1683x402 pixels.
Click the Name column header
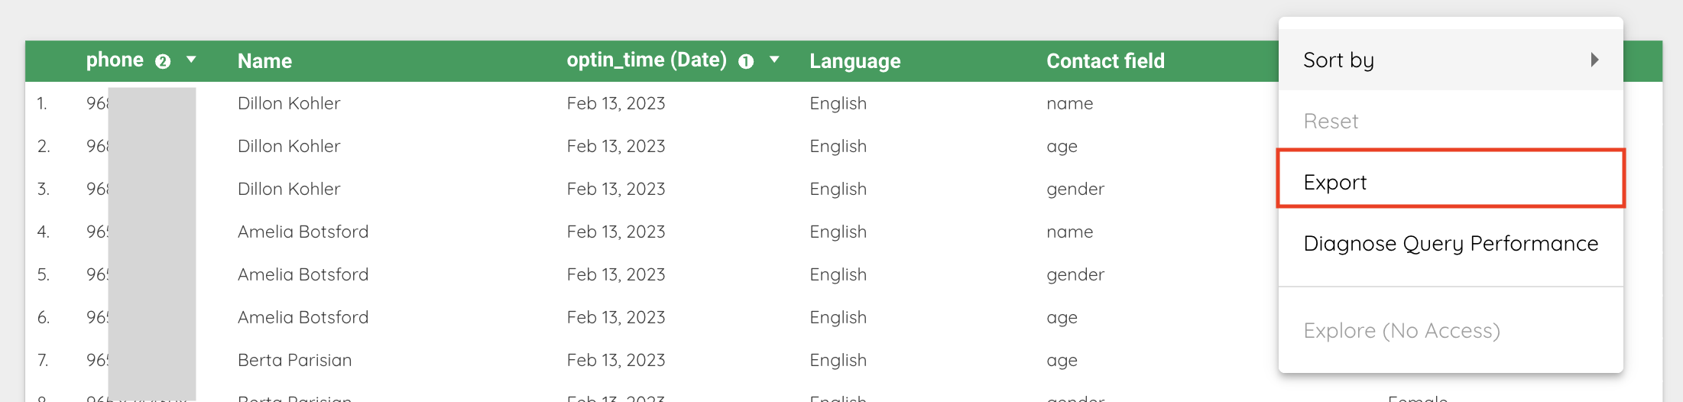pos(264,61)
